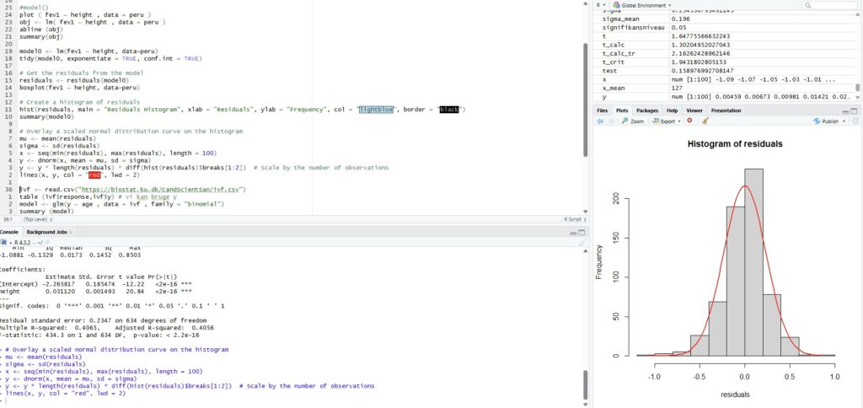Remove current plot with red X icon

click(690, 121)
